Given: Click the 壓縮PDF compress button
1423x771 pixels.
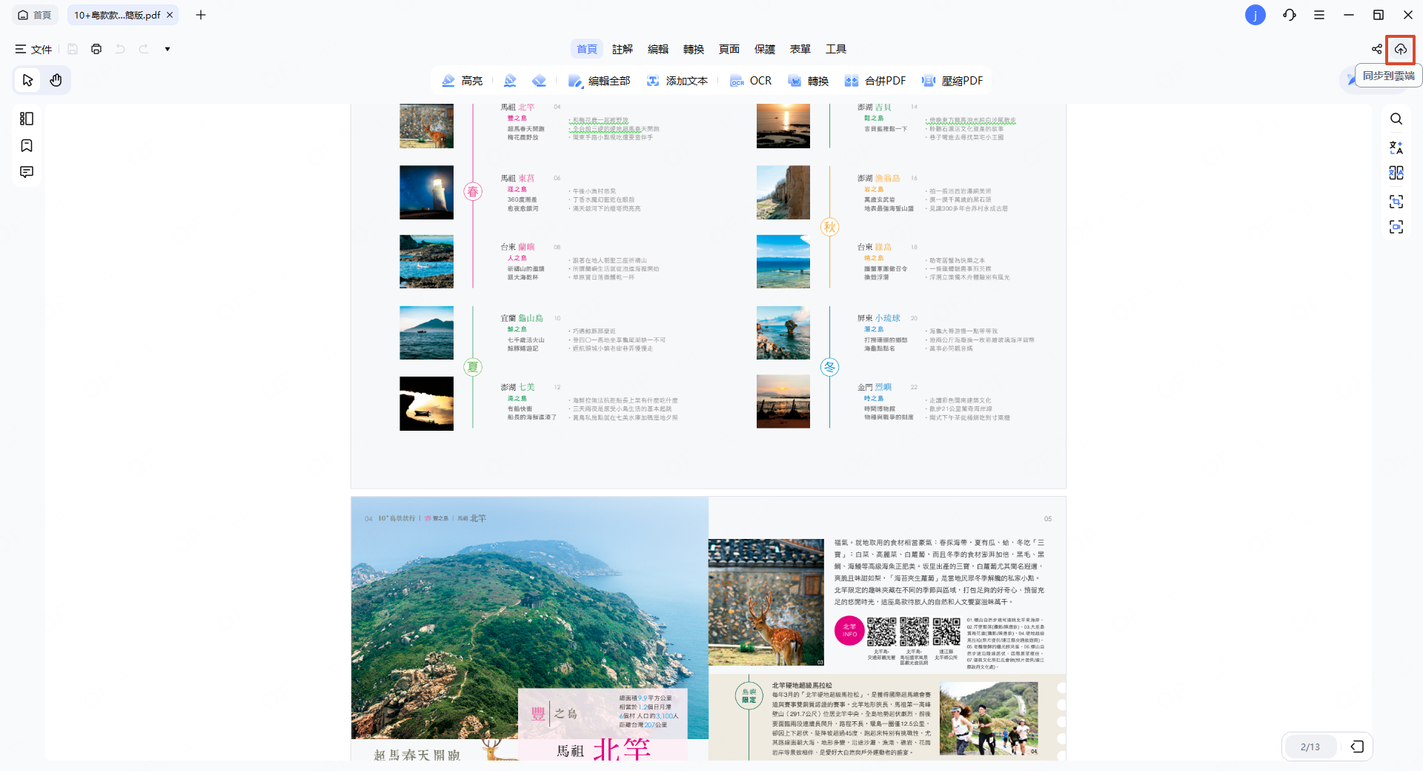Looking at the screenshot, I should (952, 81).
